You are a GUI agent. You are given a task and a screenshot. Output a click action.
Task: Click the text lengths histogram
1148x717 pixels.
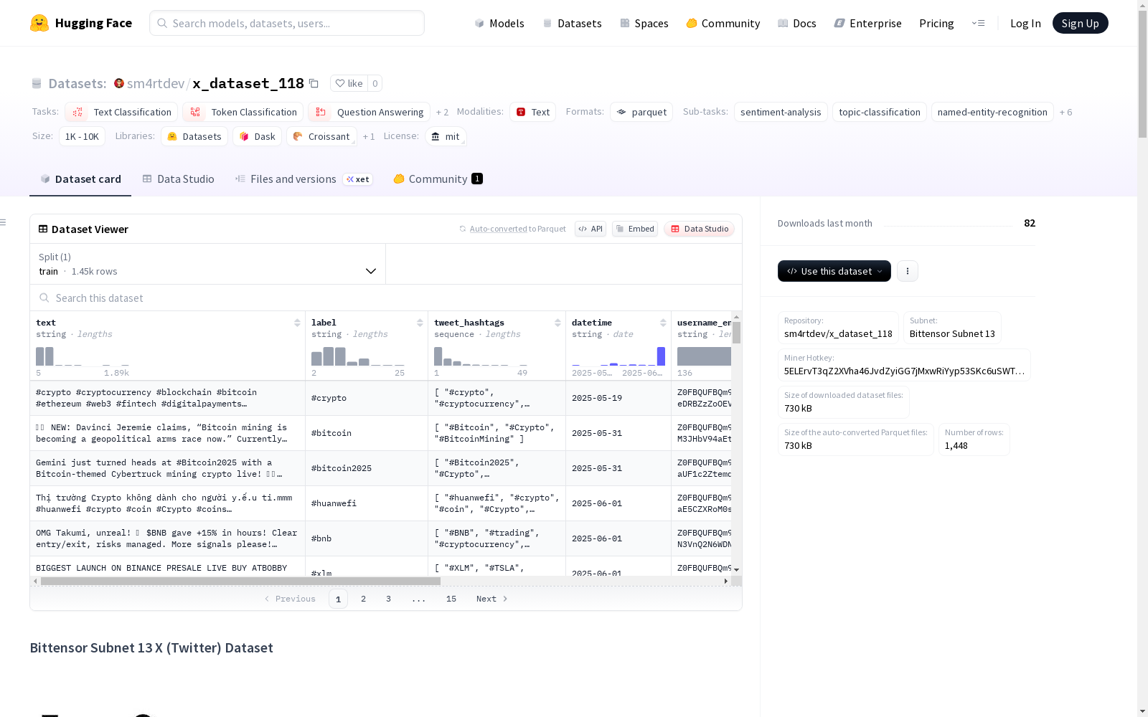click(83, 356)
